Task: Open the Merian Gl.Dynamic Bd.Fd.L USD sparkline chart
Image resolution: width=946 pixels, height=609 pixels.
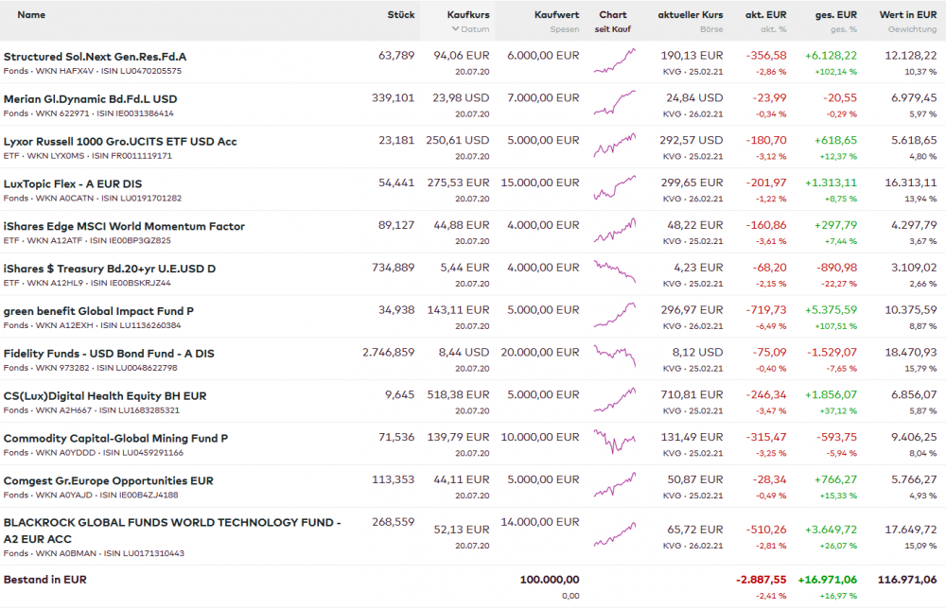Action: tap(614, 105)
